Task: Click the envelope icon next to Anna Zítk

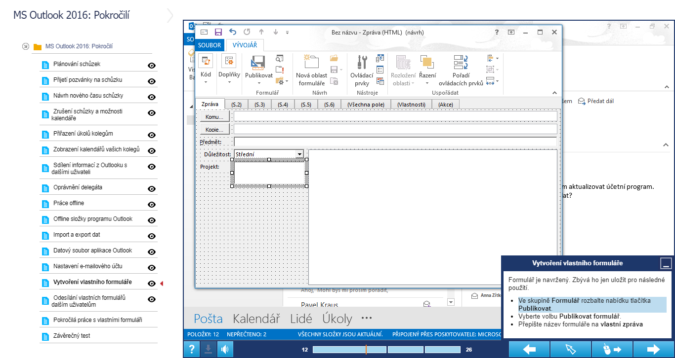Action: 475,296
